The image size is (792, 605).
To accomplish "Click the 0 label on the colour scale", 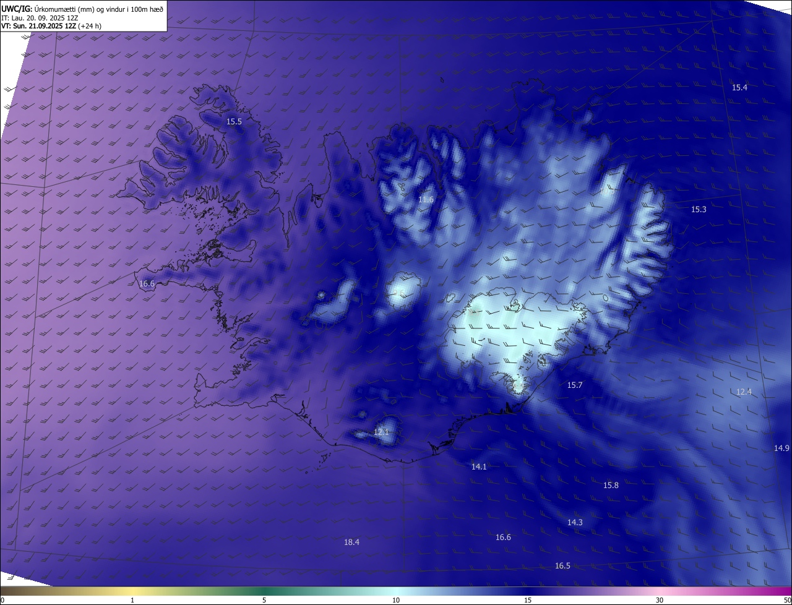I will [2, 601].
